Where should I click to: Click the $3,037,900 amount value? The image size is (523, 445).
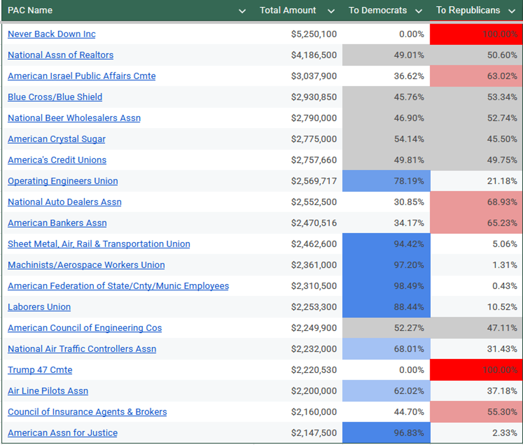pos(314,76)
